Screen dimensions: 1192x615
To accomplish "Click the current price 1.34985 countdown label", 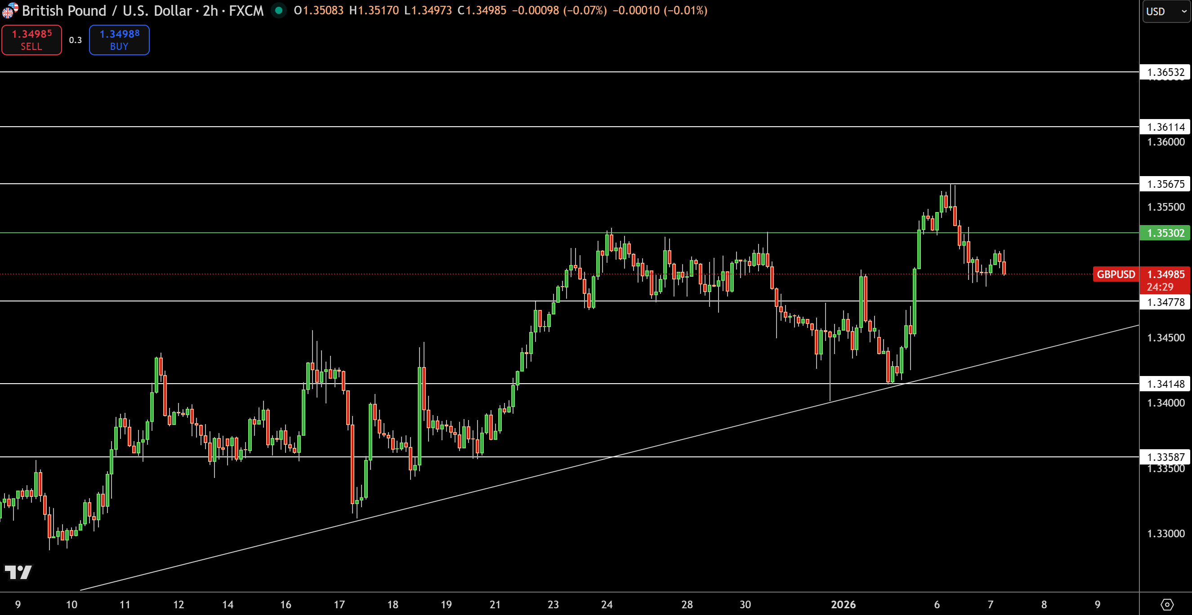I will coord(1165,280).
